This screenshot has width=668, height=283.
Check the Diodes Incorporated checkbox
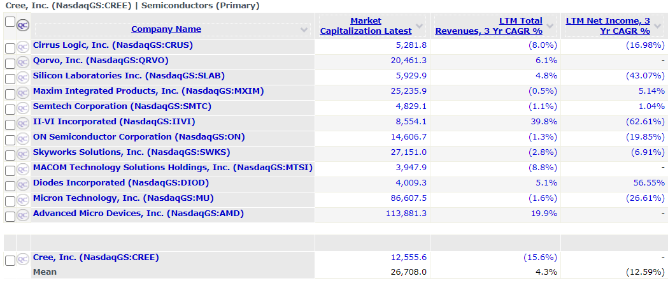[10, 186]
